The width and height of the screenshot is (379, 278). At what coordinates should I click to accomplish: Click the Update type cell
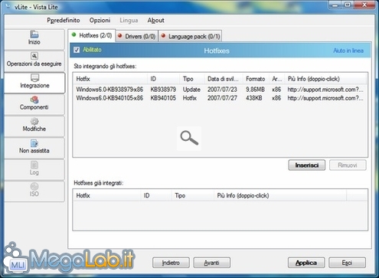[x=191, y=90]
